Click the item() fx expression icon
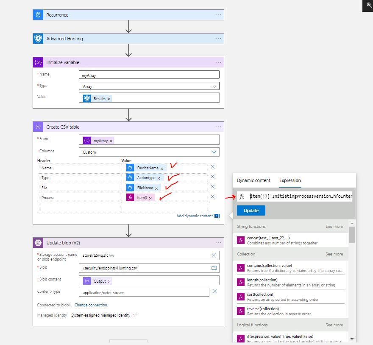Image resolution: width=373 pixels, height=345 pixels. coord(130,197)
